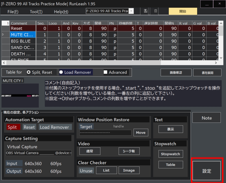Click the 表示 show text button
The height and width of the screenshot is (183, 226).
[x=171, y=129]
